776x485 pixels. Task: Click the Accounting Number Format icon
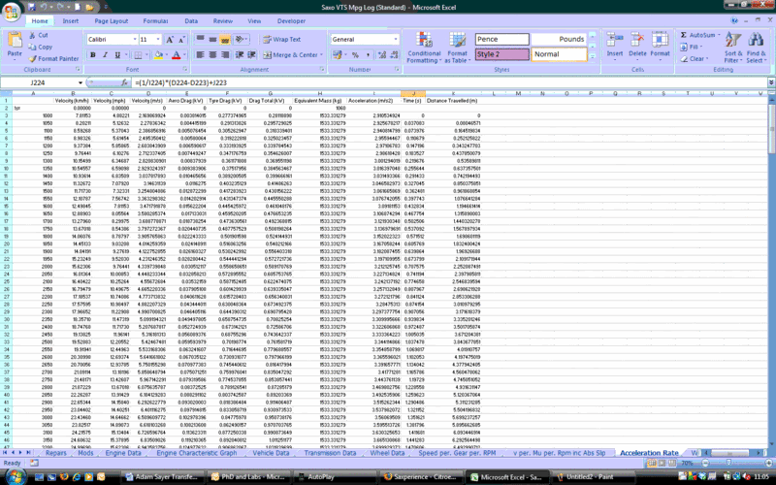(339, 55)
